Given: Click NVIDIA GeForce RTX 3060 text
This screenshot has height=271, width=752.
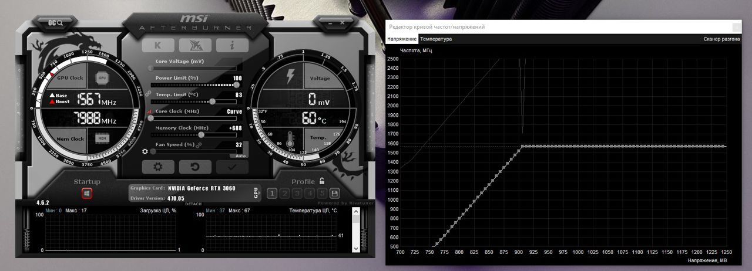Looking at the screenshot, I should click(x=202, y=188).
